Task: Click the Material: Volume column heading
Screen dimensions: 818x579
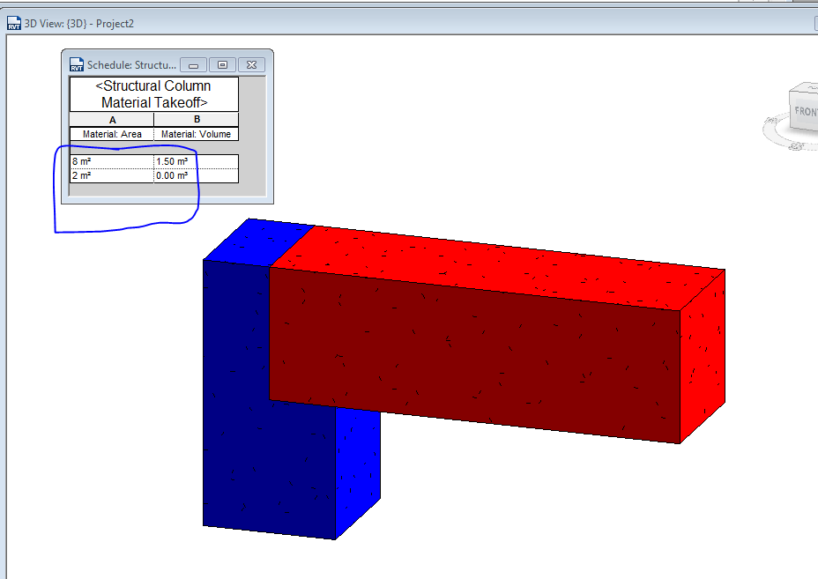Action: point(195,133)
